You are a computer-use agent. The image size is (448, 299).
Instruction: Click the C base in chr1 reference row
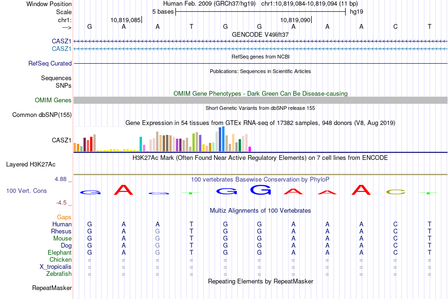[396, 26]
